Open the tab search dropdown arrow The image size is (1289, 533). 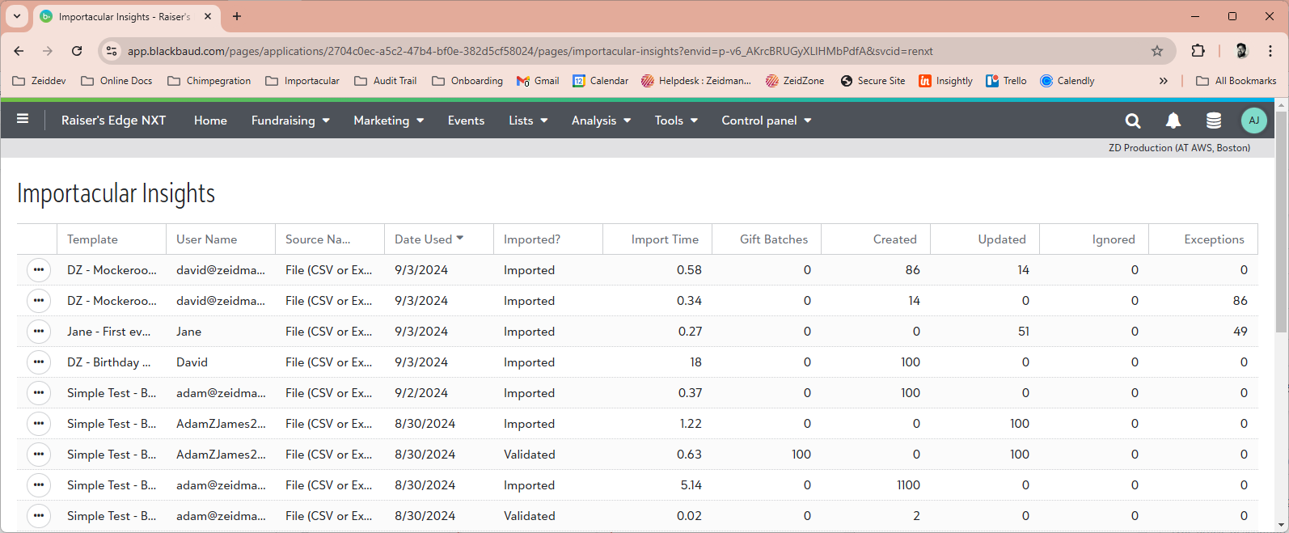pos(17,16)
